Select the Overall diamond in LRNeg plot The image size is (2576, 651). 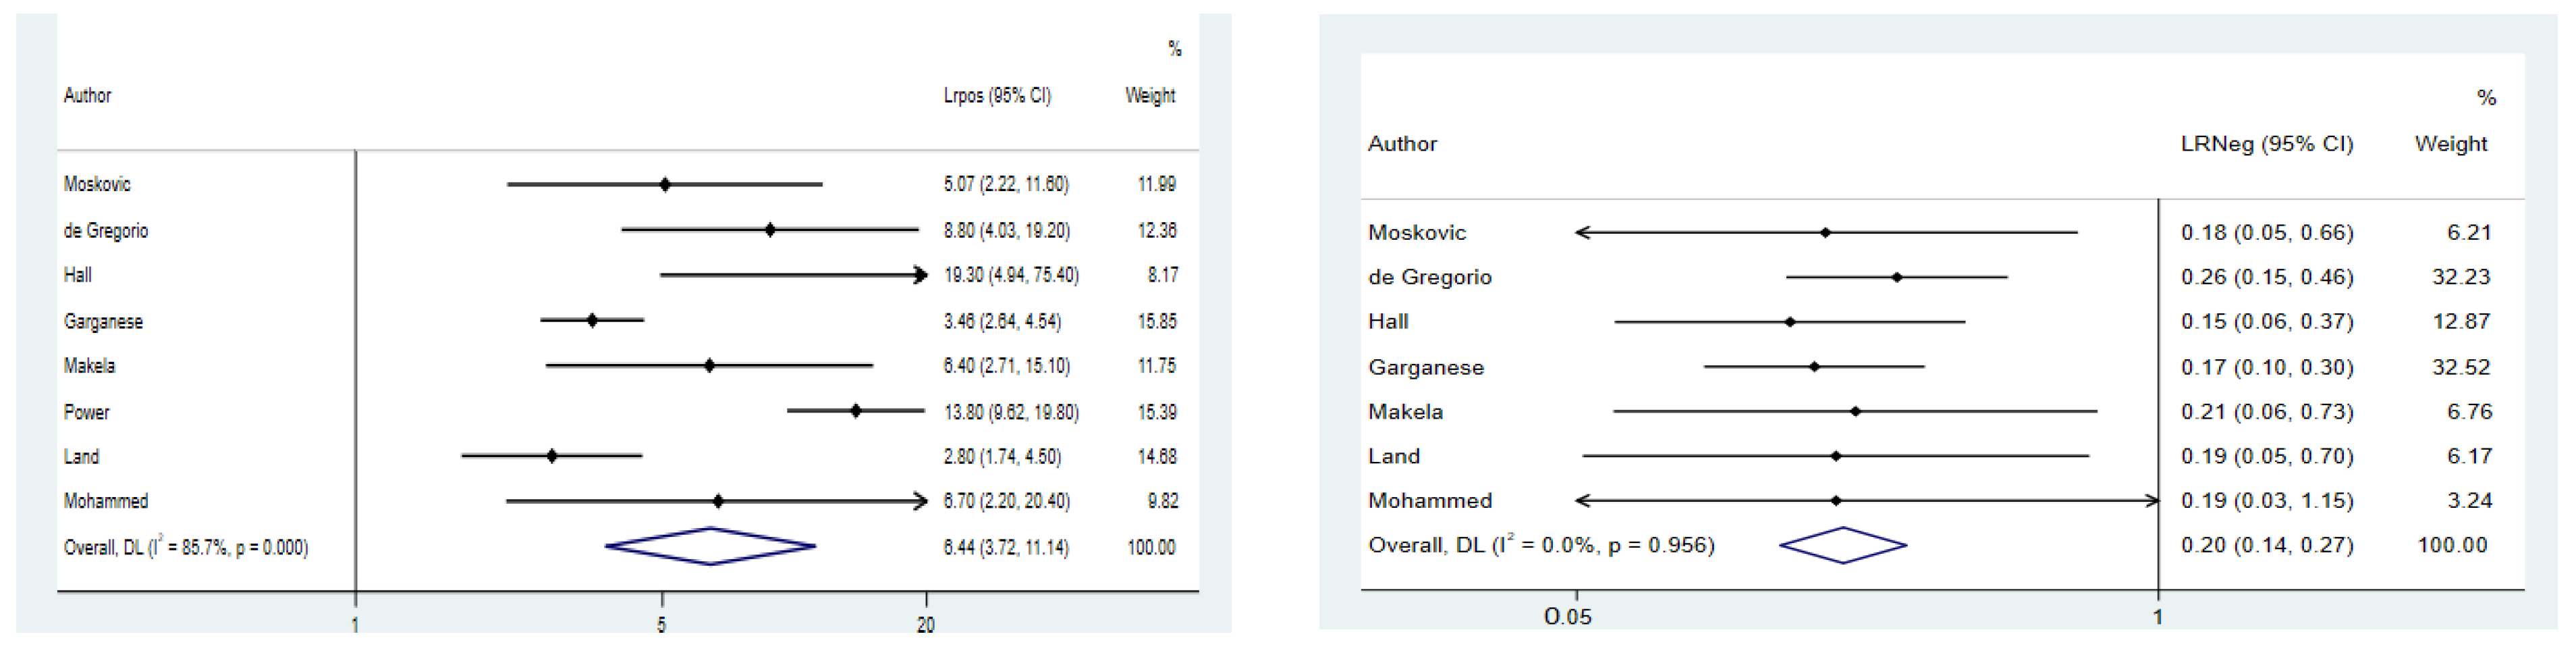click(x=1843, y=545)
